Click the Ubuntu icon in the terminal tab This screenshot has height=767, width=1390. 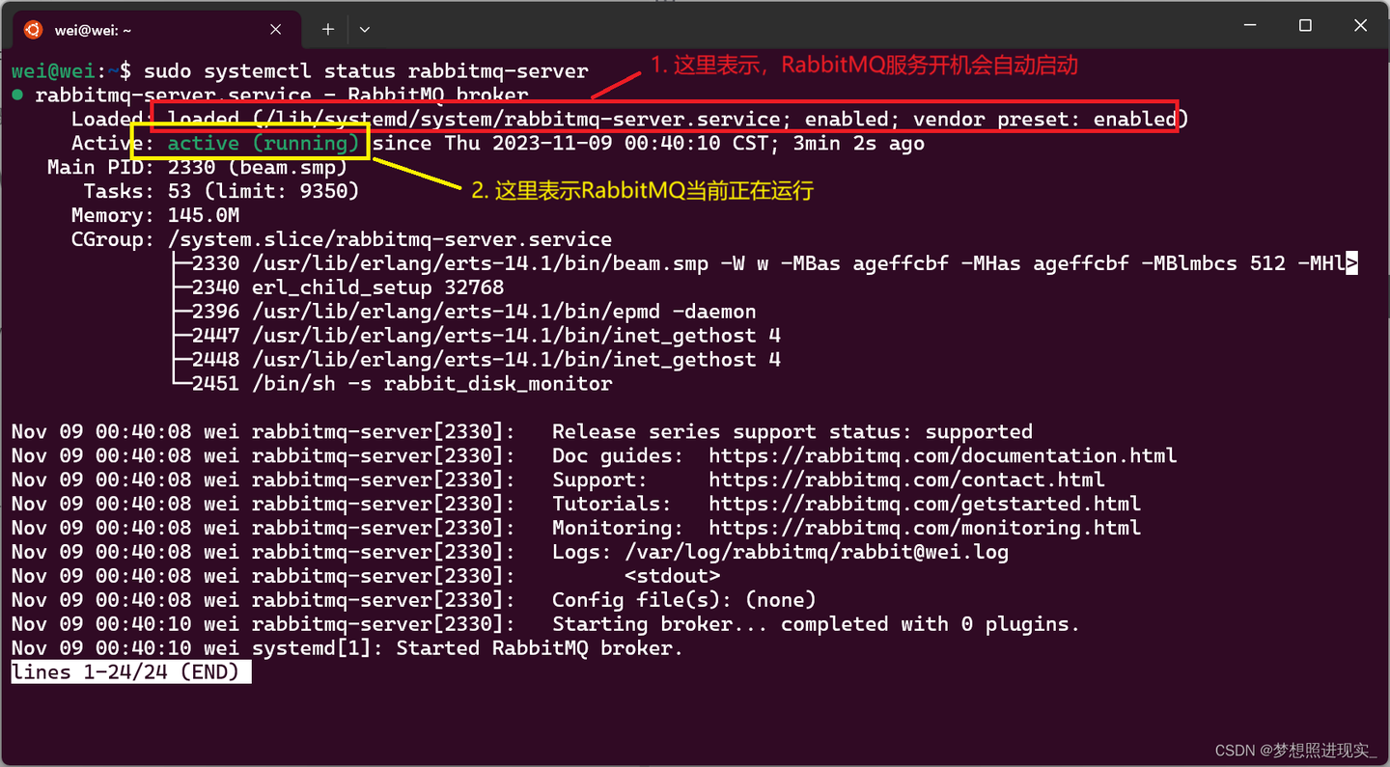point(34,29)
